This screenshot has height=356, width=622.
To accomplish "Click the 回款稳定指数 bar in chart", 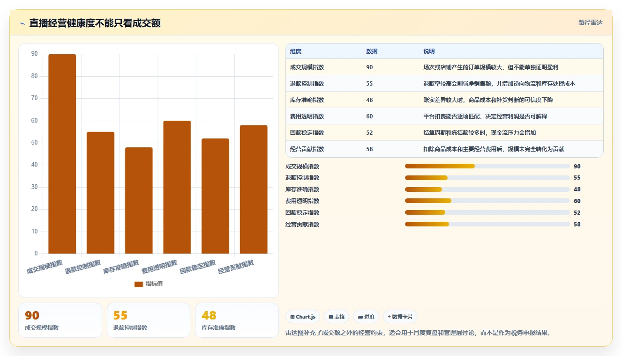I will tap(216, 196).
